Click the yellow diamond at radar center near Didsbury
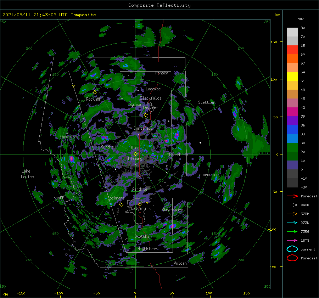 (x=135, y=154)
